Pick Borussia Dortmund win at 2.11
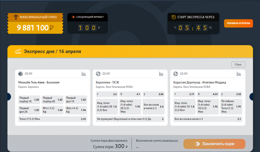Screen dimensions: 260x152 click(184, 94)
